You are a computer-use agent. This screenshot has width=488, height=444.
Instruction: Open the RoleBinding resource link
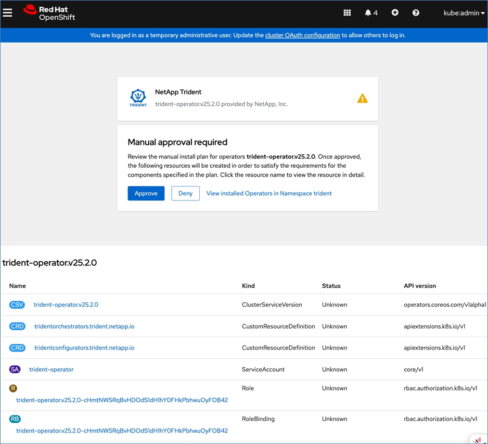(122, 430)
